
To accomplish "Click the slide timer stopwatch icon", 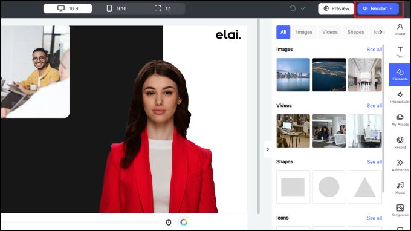I will pyautogui.click(x=169, y=222).
